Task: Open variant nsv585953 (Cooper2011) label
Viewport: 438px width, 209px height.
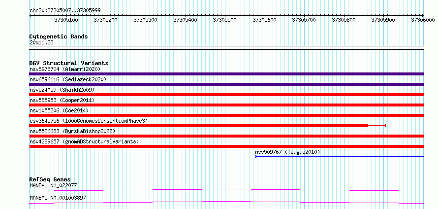Action: tap(62, 100)
